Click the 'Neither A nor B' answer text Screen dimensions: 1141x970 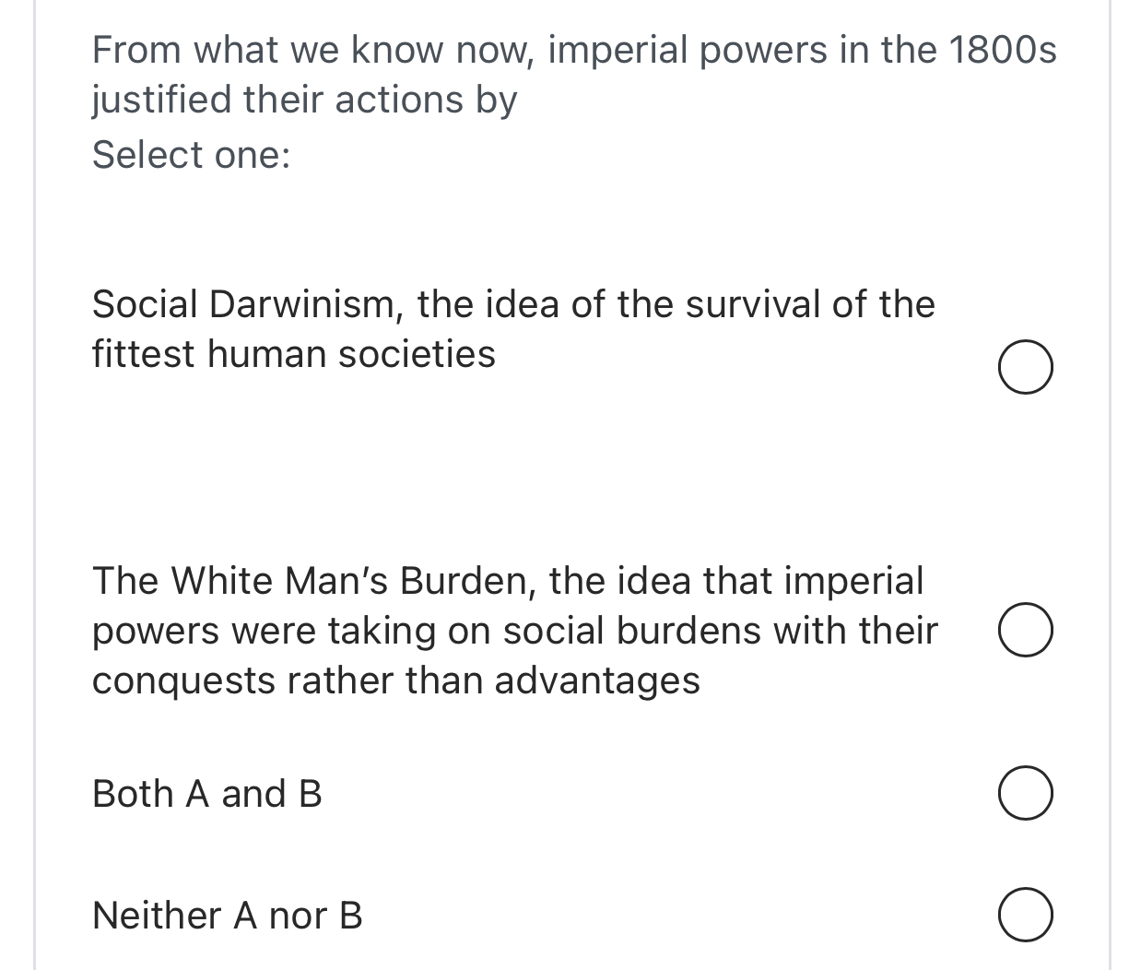pyautogui.click(x=228, y=915)
